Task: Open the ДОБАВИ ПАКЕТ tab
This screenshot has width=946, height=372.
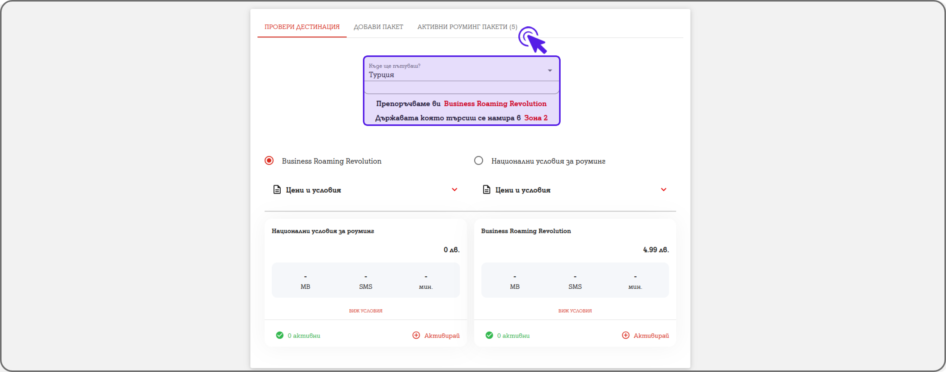Action: pyautogui.click(x=378, y=27)
